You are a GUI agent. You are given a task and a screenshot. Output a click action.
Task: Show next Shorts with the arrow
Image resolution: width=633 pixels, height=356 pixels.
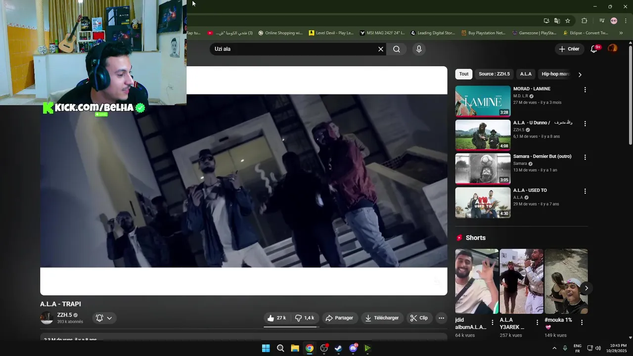(586, 288)
